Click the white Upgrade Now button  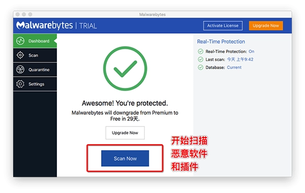(x=125, y=133)
